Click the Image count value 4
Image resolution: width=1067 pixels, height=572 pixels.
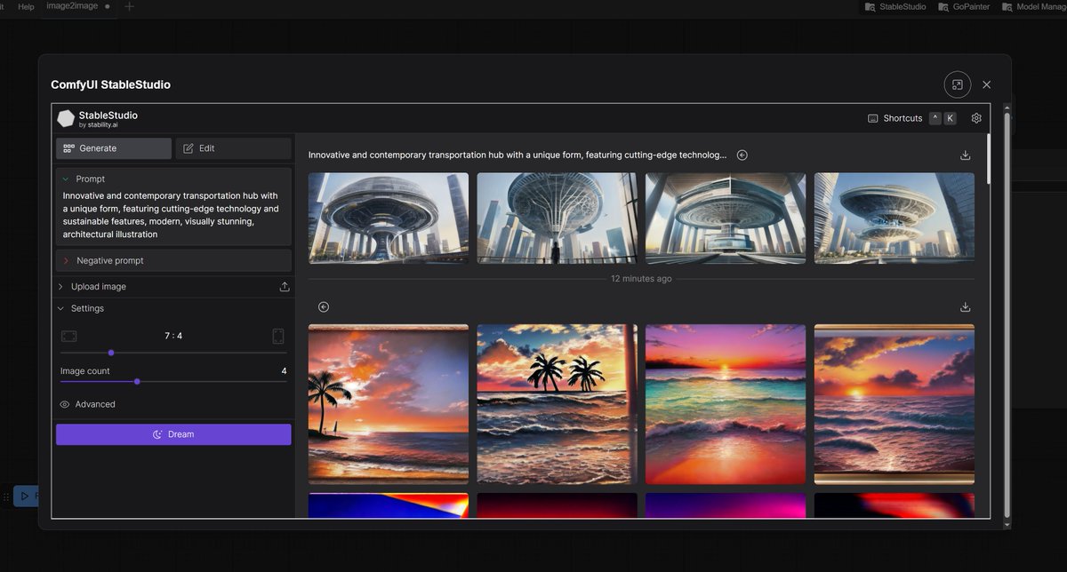click(285, 371)
